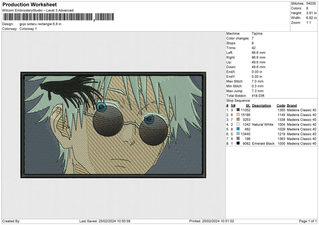Image resolution: width=319 pixels, height=225 pixels.
Task: Click the Stitches count value 54035
Action: pos(311,3)
